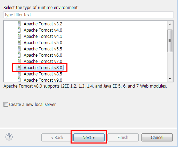The width and height of the screenshot is (178, 147).
Task: Select Apache Tomcat v4.1 runtime
Action: [43, 36]
